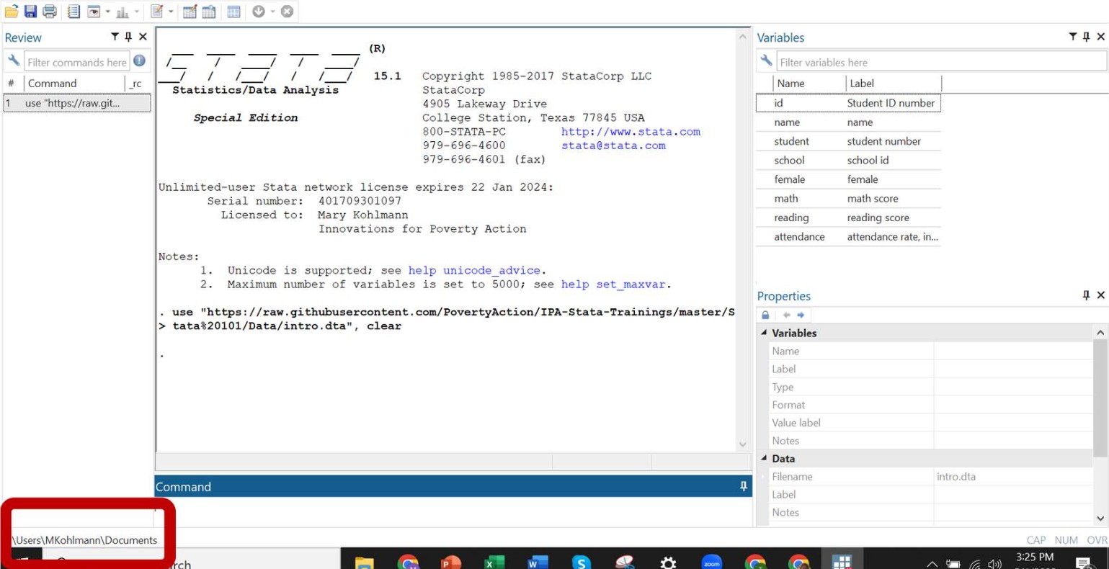Click the More down-arrow circle icon
The height and width of the screenshot is (569, 1109).
click(x=259, y=12)
